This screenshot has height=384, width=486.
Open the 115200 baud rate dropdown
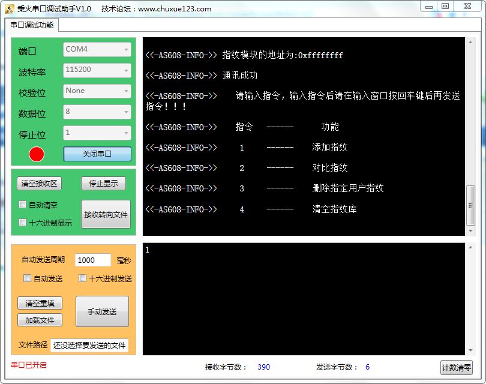coord(97,70)
